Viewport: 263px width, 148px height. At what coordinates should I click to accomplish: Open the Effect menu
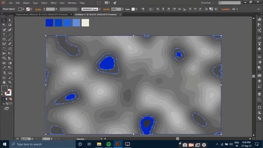(53, 3)
